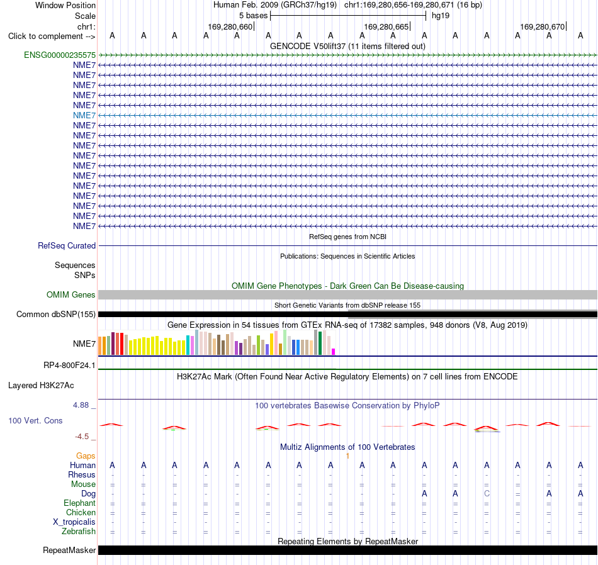The height and width of the screenshot is (565, 598).
Task: Click the Window Position label
Action: tap(65, 5)
